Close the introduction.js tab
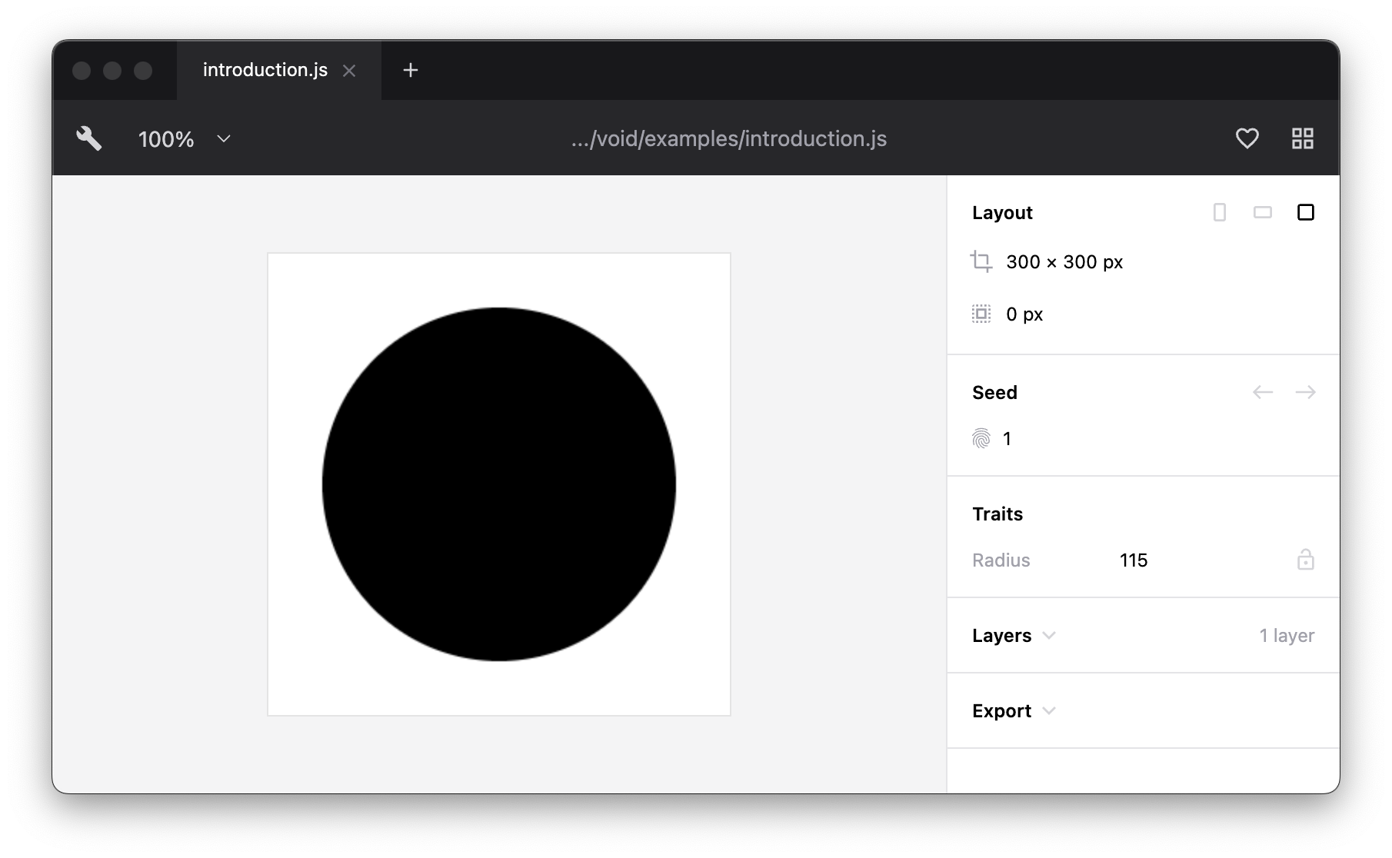The height and width of the screenshot is (858, 1392). (349, 71)
